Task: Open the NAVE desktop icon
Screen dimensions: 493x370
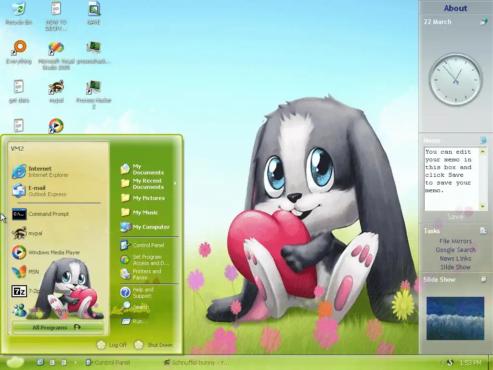Action: click(x=94, y=13)
